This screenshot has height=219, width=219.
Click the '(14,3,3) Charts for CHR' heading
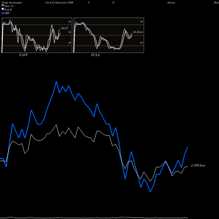pyautogui.click(x=59, y=3)
